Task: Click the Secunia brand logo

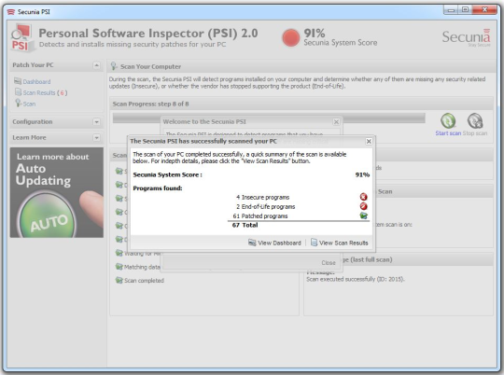Action: click(x=466, y=37)
